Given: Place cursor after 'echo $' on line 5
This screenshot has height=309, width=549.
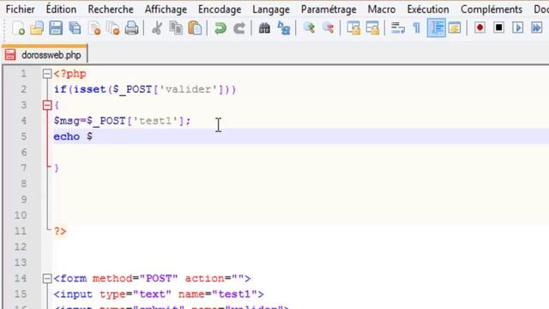Looking at the screenshot, I should 94,136.
